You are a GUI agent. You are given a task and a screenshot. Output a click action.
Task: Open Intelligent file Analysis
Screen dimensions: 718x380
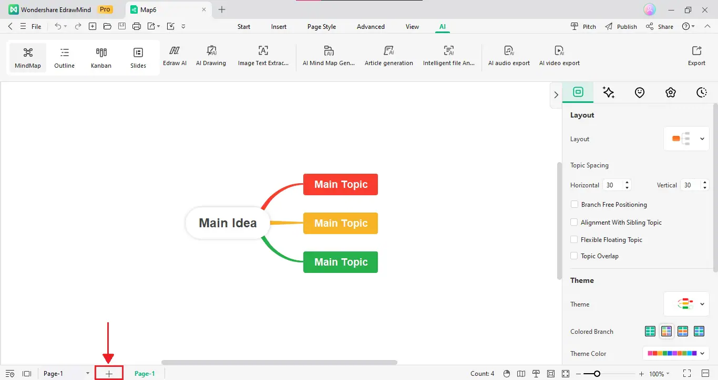click(449, 56)
